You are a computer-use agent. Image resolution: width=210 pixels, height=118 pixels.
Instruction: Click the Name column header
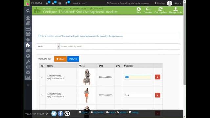click(50, 66)
